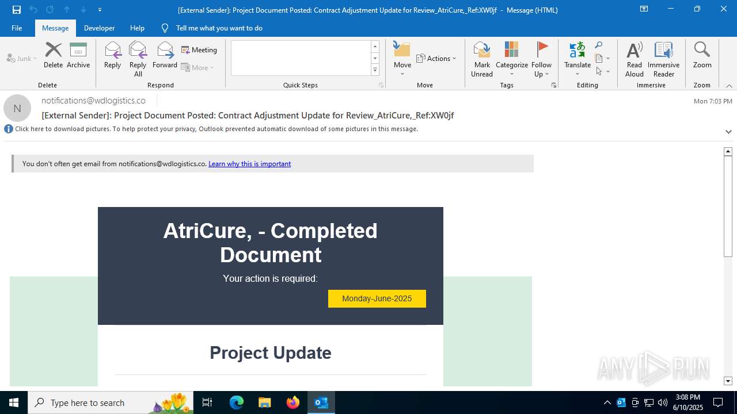Open the Actions dropdown menu
Image resolution: width=737 pixels, height=414 pixels.
(x=436, y=58)
